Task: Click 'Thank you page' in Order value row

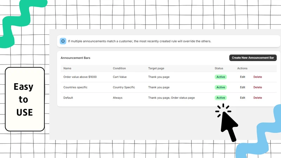Action: pos(159,77)
